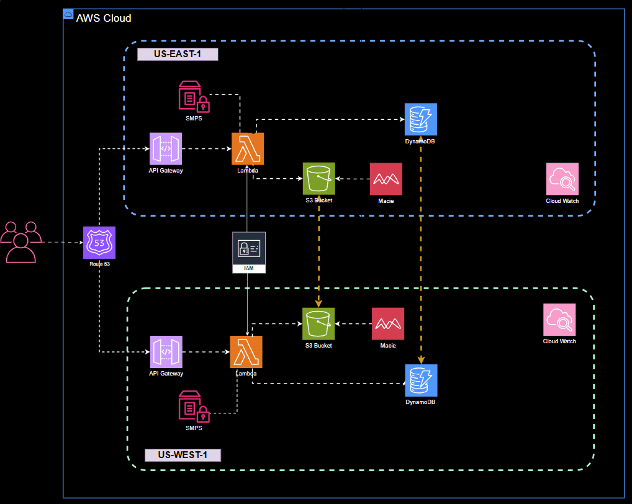The image size is (632, 504).
Task: Click the US-EAST-1 region label
Action: pos(178,54)
